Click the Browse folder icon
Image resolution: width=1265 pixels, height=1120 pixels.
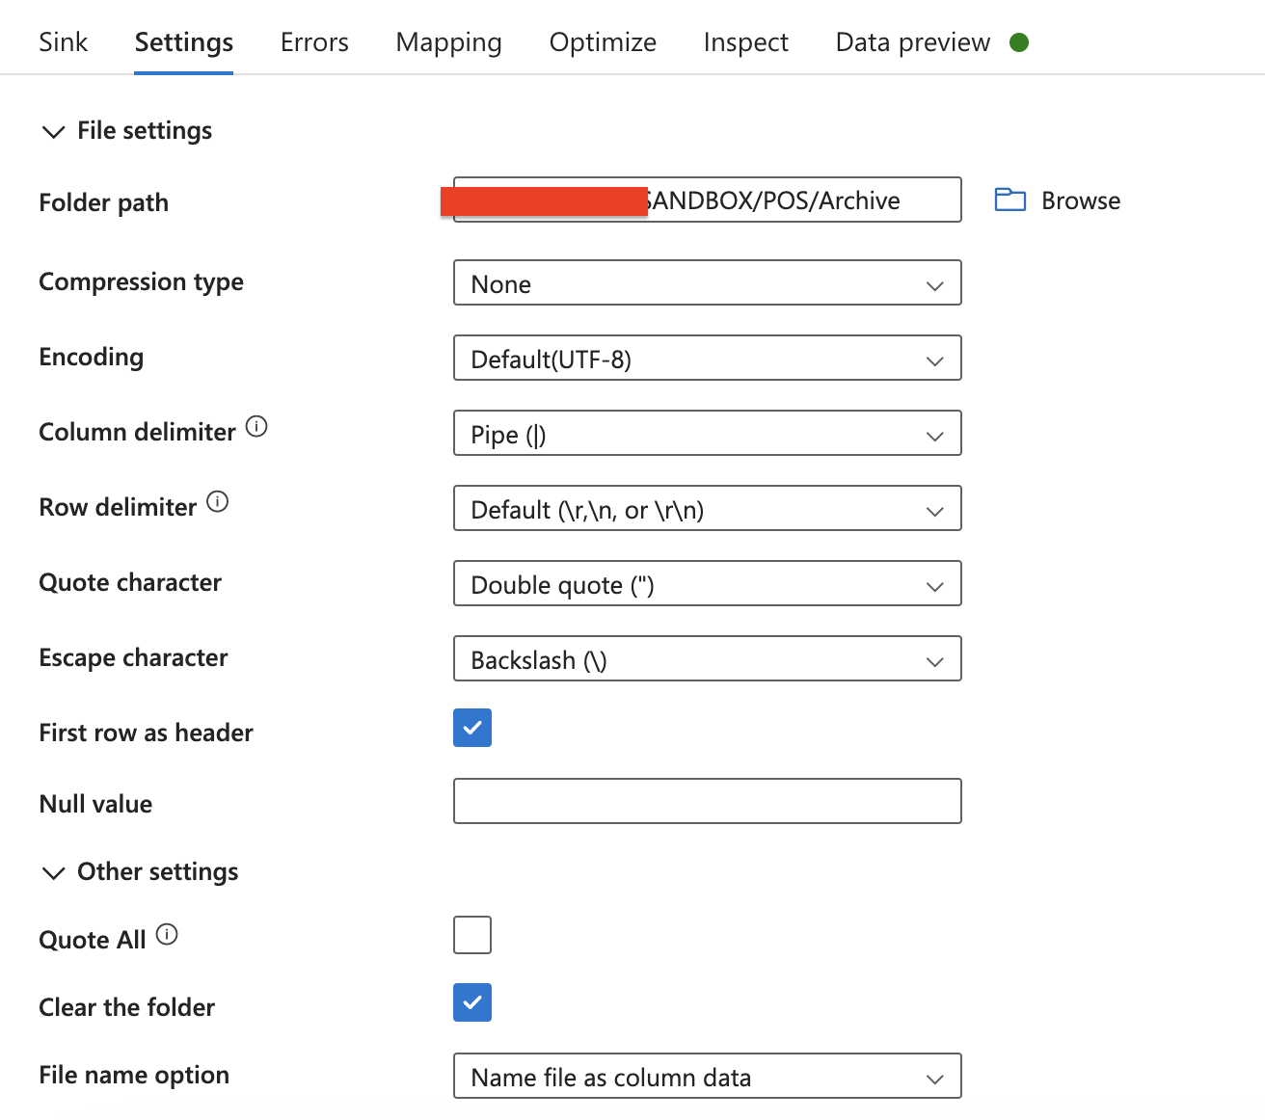tap(1009, 200)
